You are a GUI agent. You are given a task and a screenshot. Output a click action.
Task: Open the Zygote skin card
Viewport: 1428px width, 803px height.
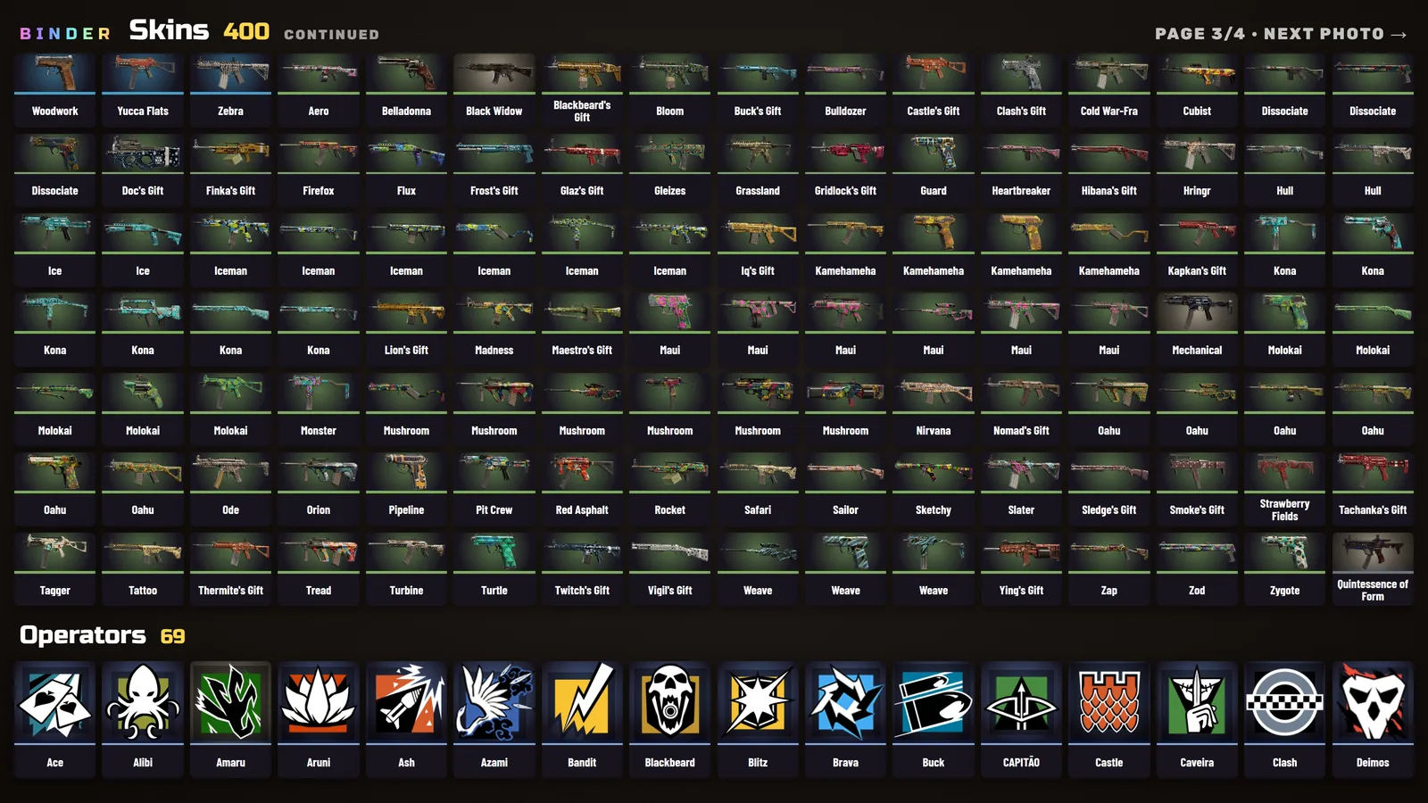1285,570
